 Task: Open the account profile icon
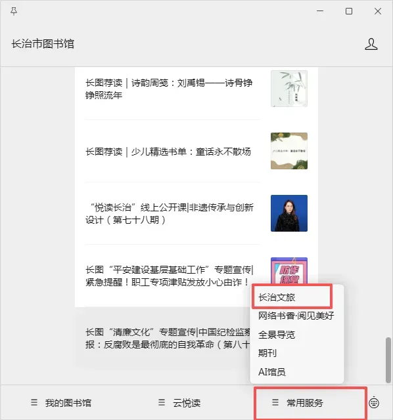pos(371,44)
